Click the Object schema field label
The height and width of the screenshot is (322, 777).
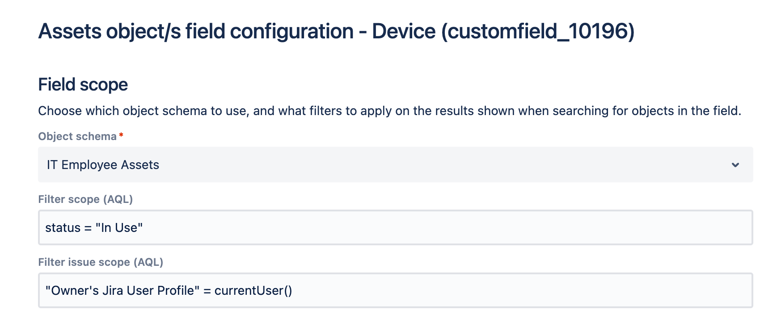tap(77, 136)
